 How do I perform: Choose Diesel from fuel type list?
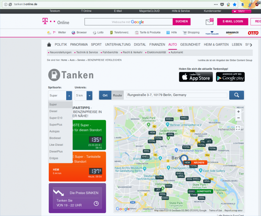click(60, 111)
